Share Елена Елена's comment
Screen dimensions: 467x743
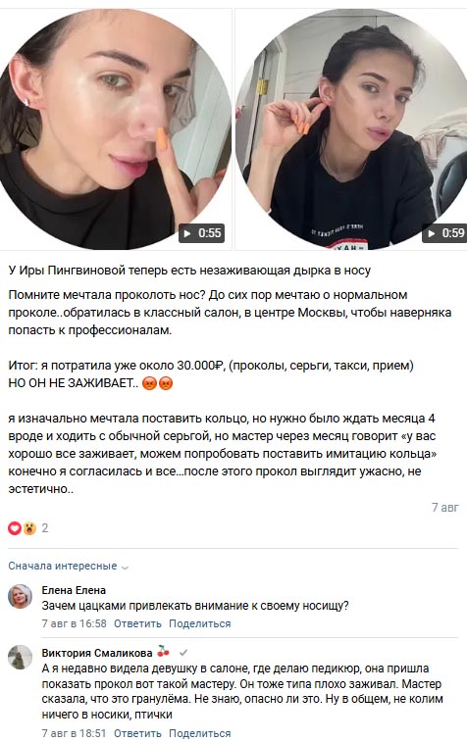[x=199, y=623]
